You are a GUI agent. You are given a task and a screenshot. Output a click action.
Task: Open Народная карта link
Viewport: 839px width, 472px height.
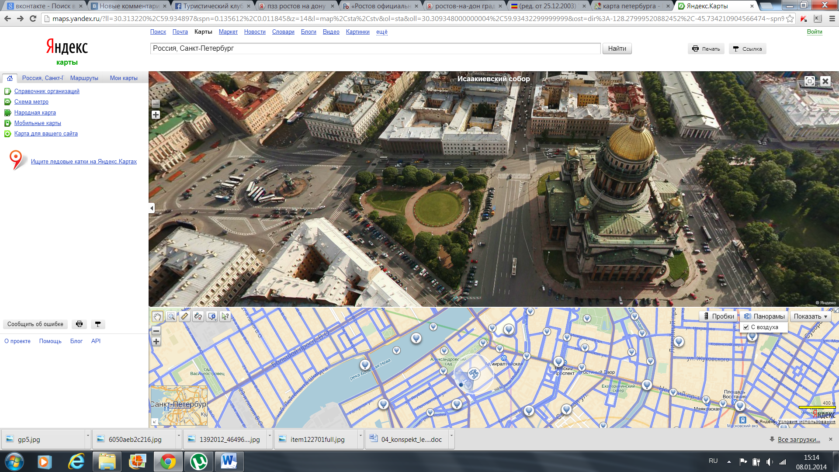pyautogui.click(x=35, y=113)
